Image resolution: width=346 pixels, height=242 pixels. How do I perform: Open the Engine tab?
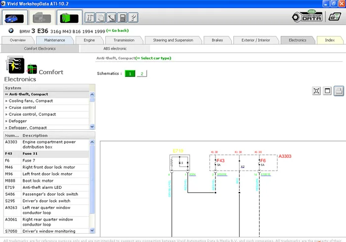click(89, 40)
